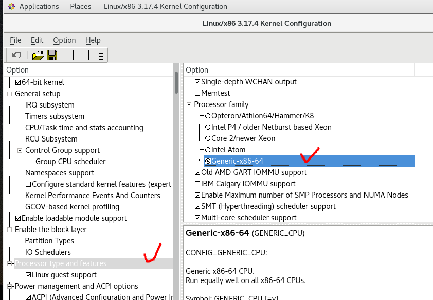Click the left pane vertical scrollbar thumb
The image size is (433, 300).
click(x=176, y=83)
